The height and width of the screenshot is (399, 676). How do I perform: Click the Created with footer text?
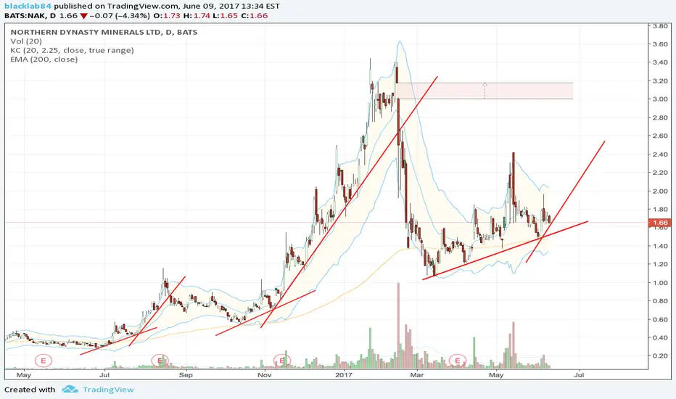[x=30, y=390]
